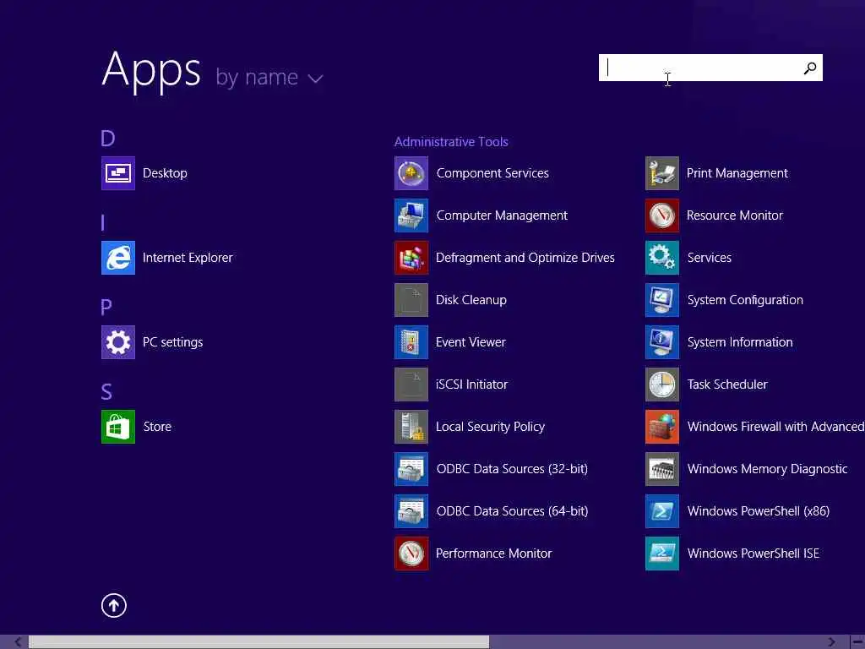Open iSCSI Initiator icon

tap(411, 384)
